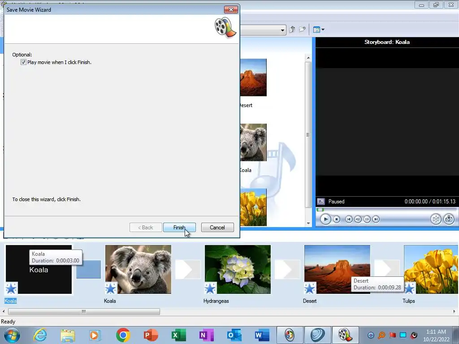Click Finish to close the wizard
The height and width of the screenshot is (344, 459).
(179, 227)
